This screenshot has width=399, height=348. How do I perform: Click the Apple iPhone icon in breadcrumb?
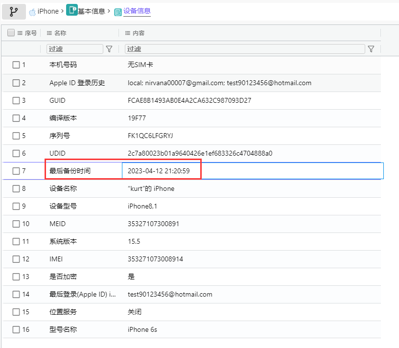point(32,12)
